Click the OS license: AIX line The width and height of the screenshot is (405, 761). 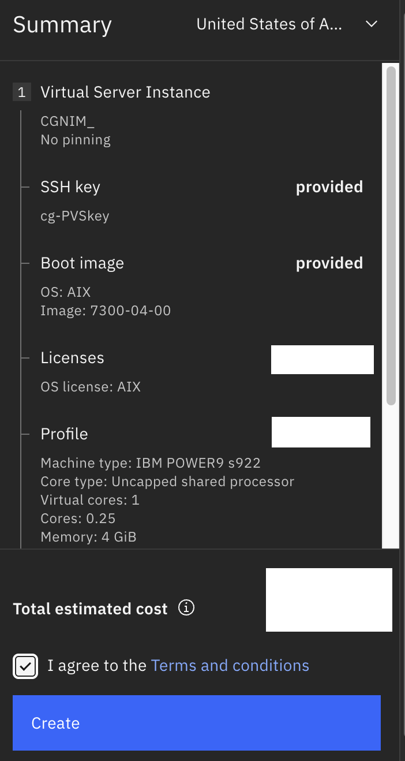(91, 387)
